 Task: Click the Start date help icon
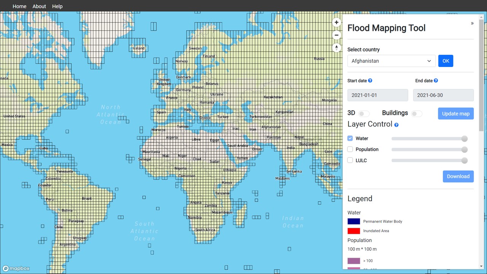(370, 81)
